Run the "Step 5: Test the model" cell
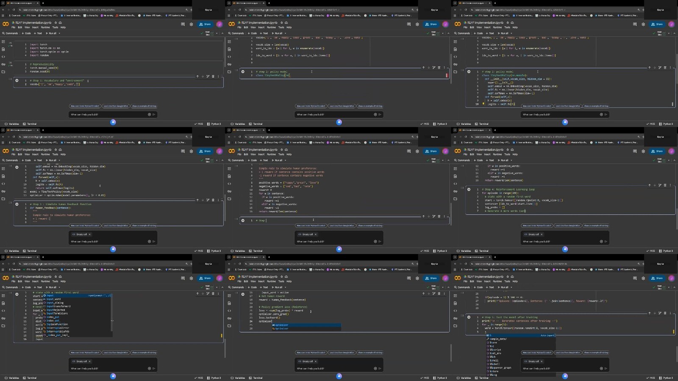 pos(469,317)
